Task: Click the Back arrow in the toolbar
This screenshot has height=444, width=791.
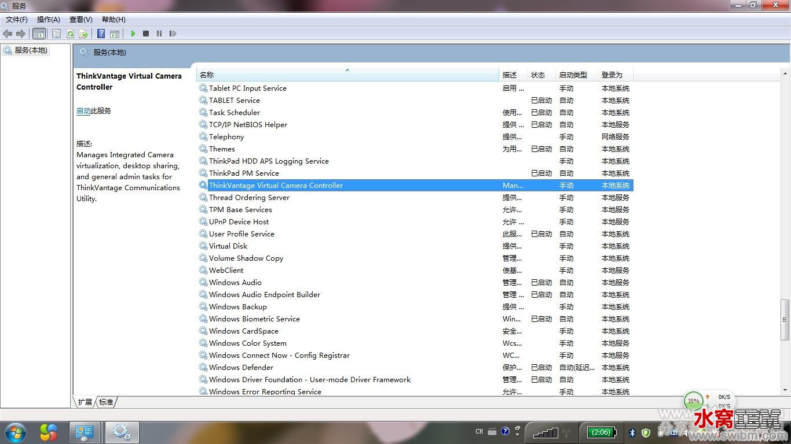Action: pos(8,34)
